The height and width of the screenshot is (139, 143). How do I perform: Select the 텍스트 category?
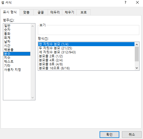tap(17, 62)
